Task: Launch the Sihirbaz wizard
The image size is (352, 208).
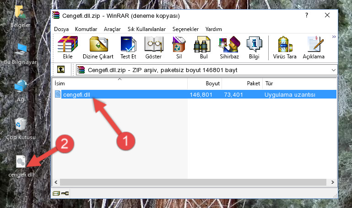Action: [229, 47]
